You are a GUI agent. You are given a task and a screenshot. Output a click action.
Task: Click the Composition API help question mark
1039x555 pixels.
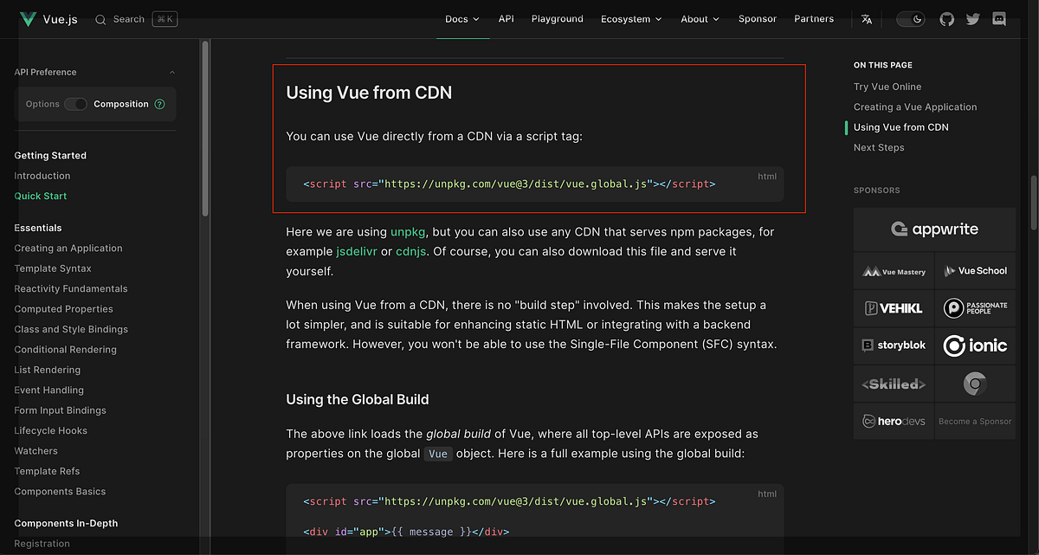[x=158, y=103]
